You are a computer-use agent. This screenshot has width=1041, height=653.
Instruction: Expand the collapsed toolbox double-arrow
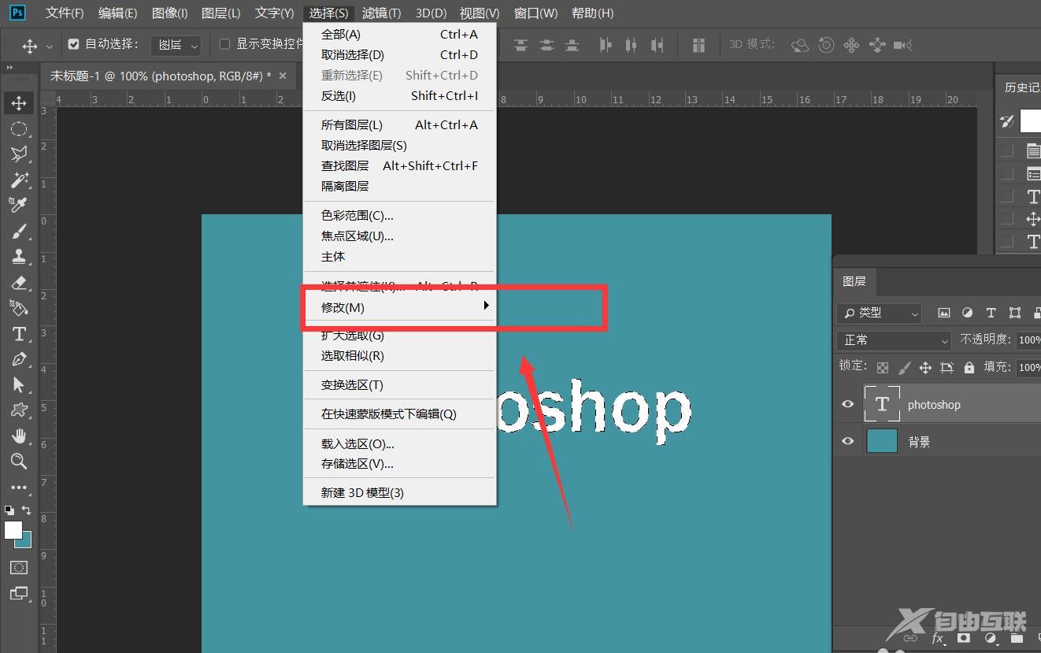pos(9,68)
